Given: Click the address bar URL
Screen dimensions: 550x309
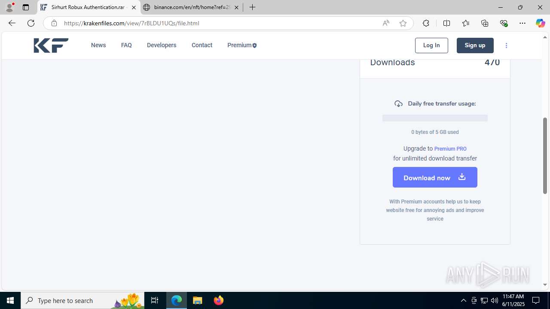Looking at the screenshot, I should (131, 23).
